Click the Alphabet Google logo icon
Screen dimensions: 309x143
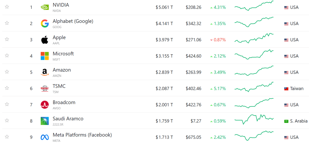pos(45,24)
